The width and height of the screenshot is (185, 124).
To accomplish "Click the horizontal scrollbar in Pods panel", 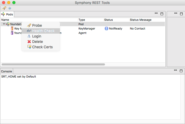I will tap(53, 64).
